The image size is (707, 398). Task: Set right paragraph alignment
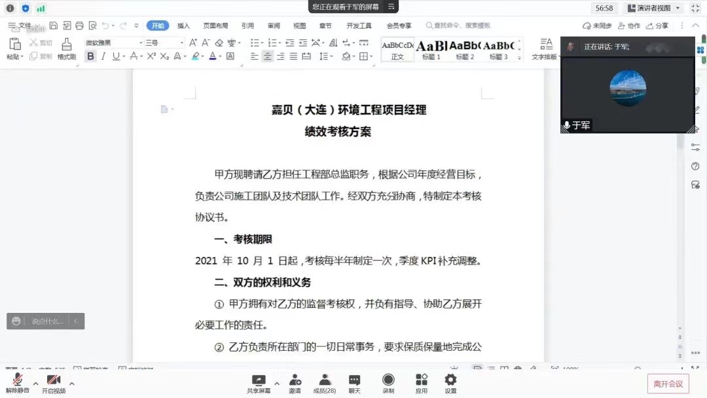click(x=280, y=56)
